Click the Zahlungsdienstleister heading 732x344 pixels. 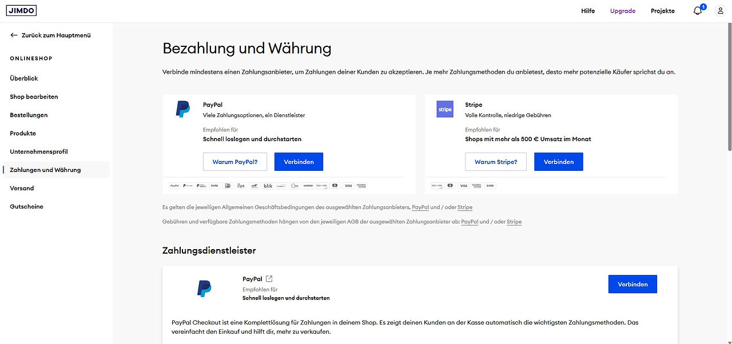click(x=209, y=251)
